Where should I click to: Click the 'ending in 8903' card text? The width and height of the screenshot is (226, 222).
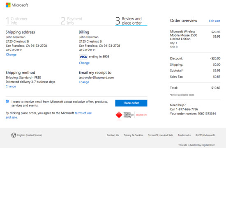tap(99, 57)
